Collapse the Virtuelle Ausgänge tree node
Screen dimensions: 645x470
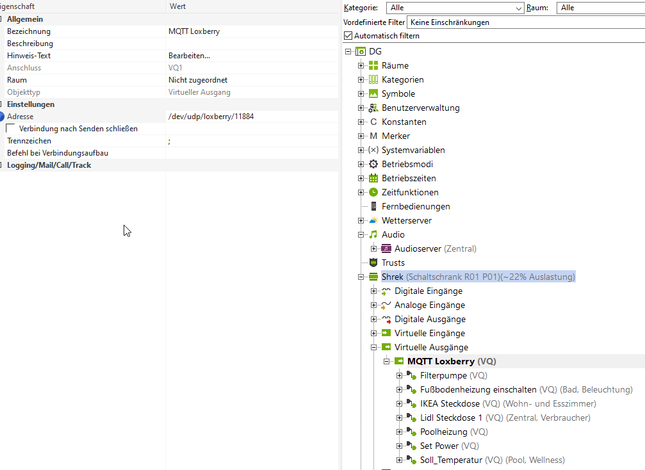click(374, 347)
